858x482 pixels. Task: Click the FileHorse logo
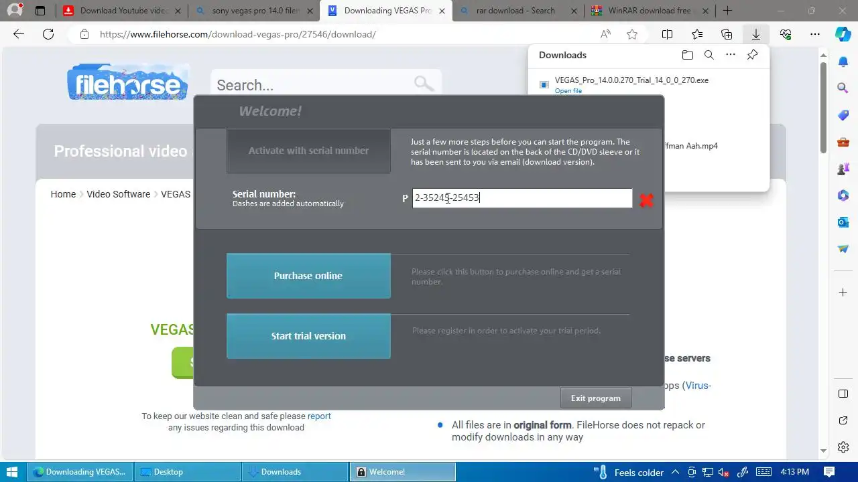click(127, 83)
